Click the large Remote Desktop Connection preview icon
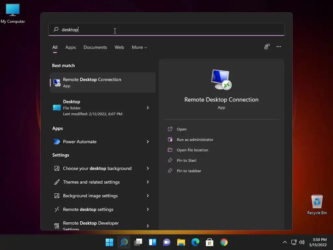 221,79
